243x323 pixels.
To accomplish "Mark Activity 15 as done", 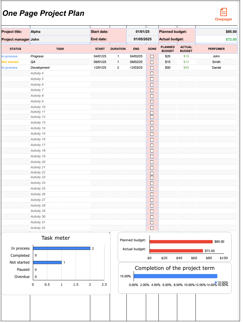I will point(152,134).
